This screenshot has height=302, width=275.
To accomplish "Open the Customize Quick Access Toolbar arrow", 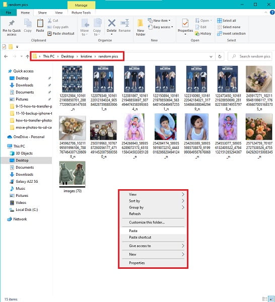I will pos(17,47).
